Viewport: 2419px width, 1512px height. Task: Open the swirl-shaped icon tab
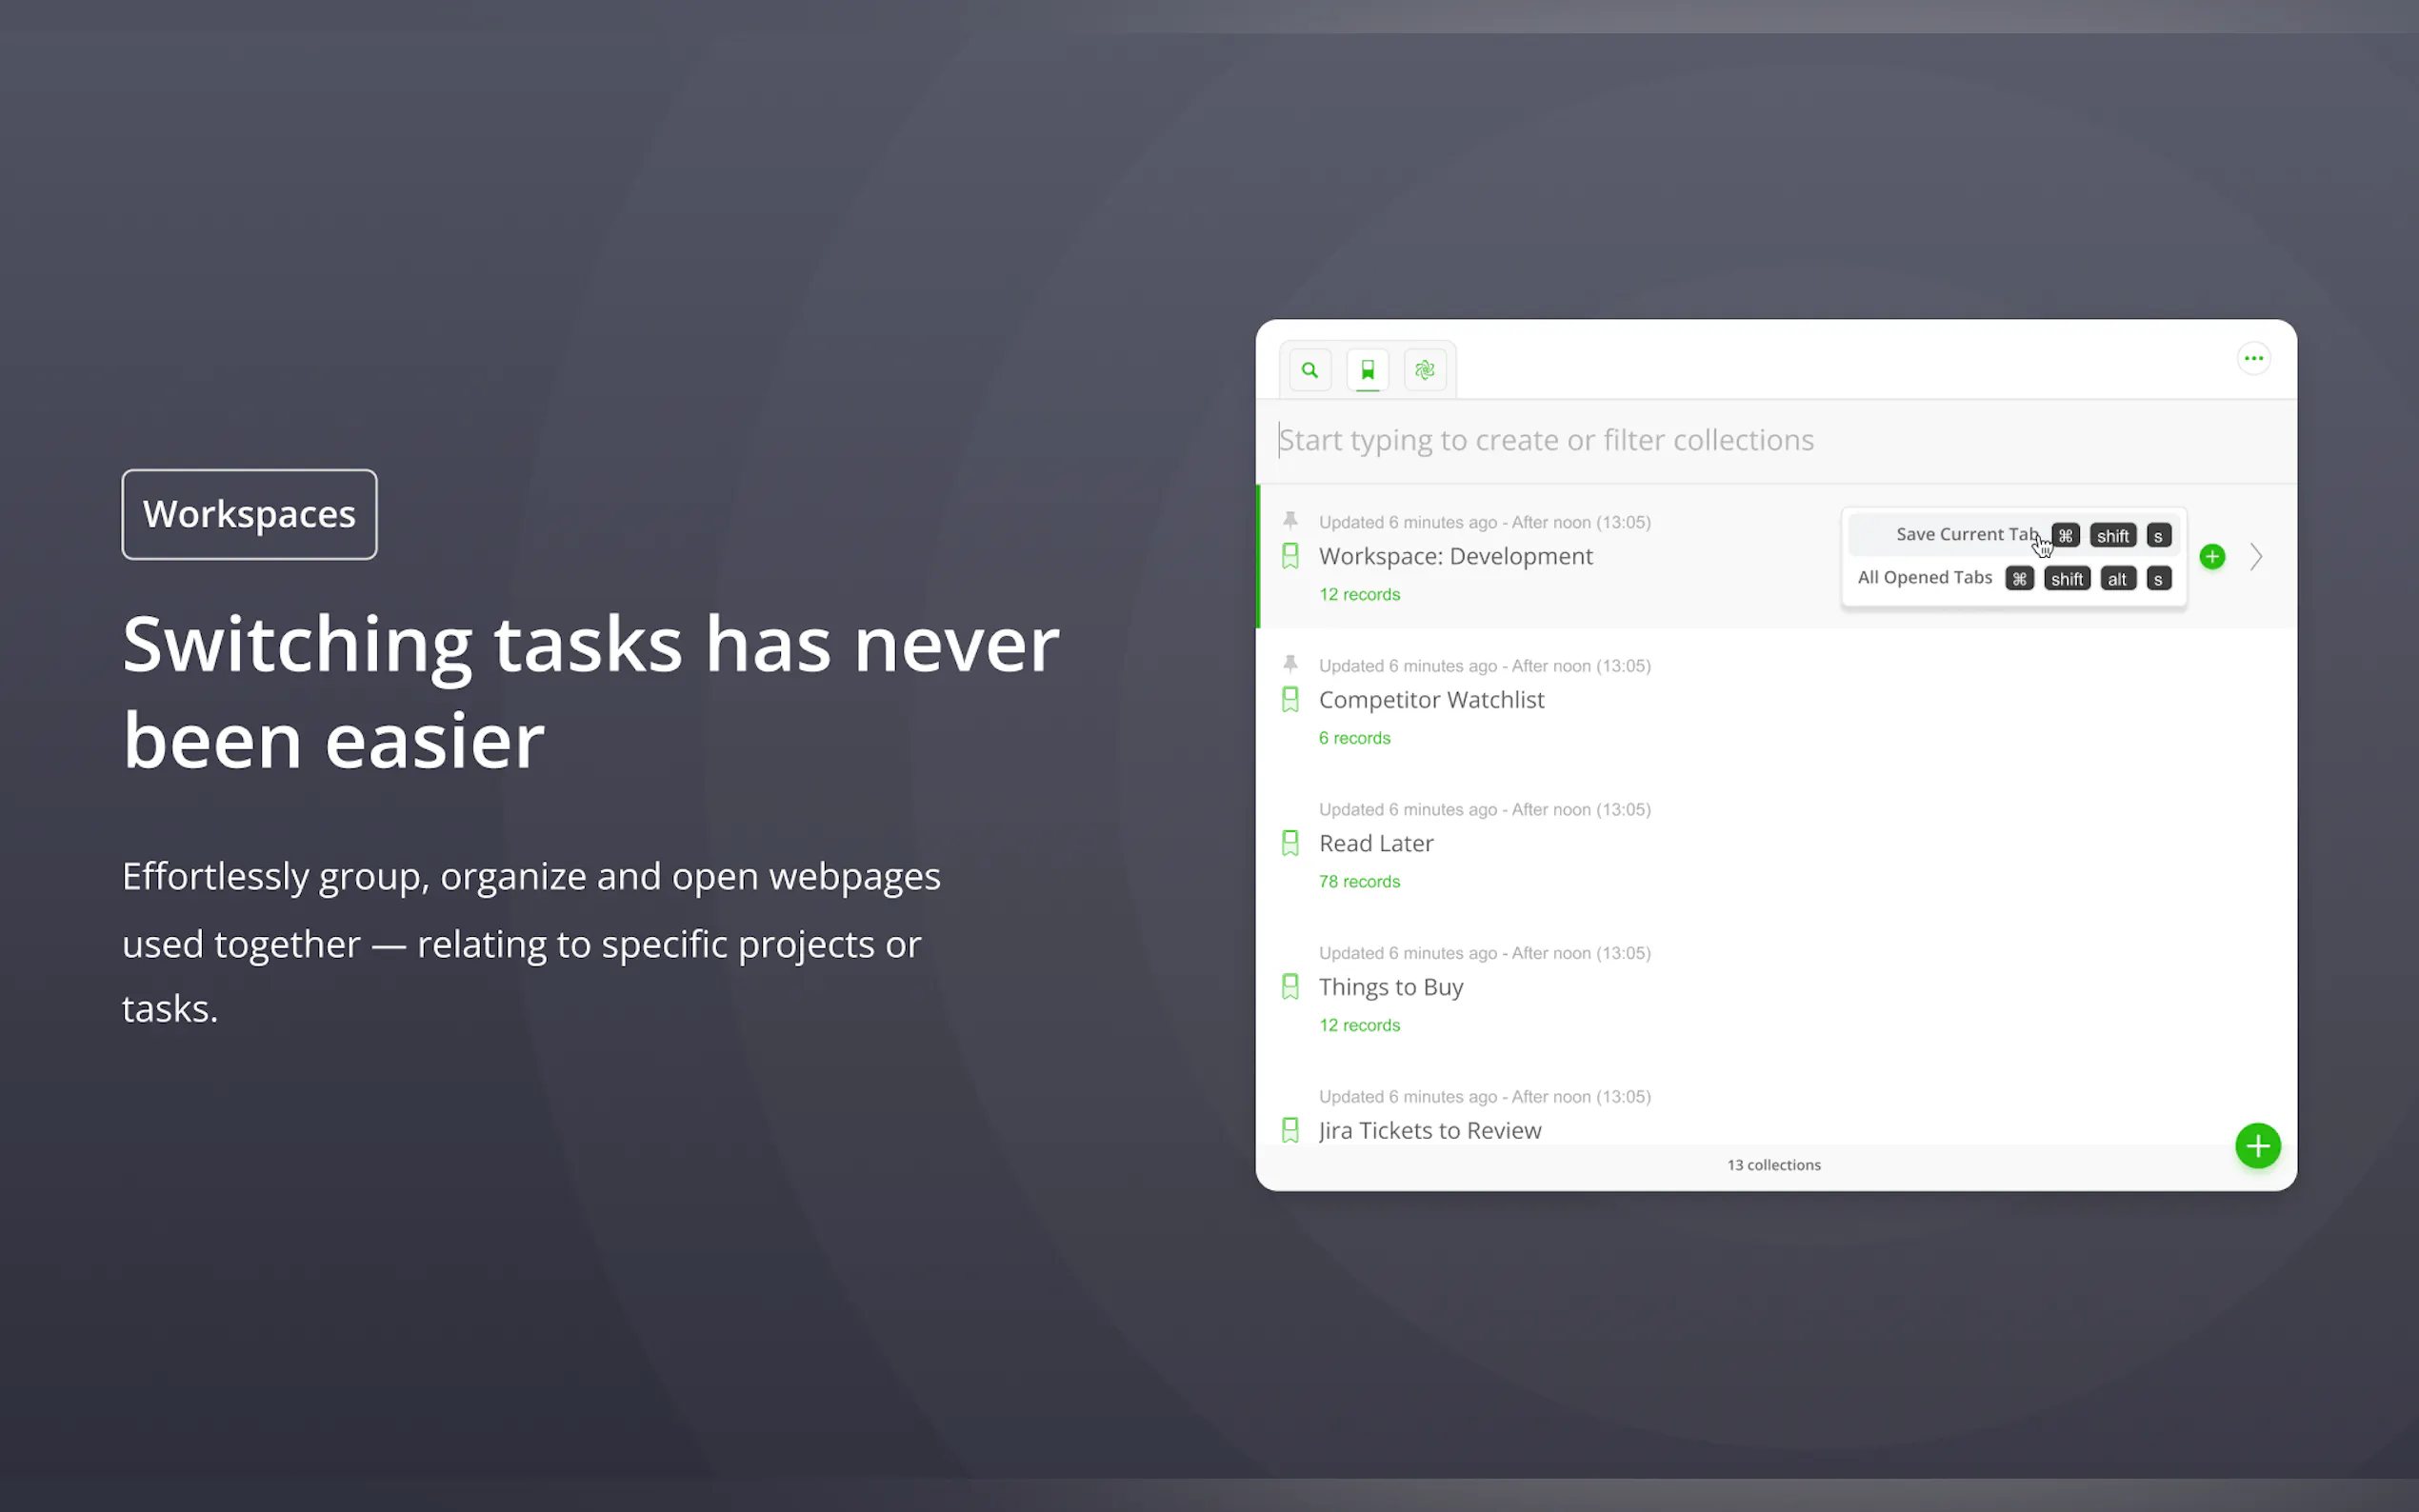pyautogui.click(x=1424, y=370)
